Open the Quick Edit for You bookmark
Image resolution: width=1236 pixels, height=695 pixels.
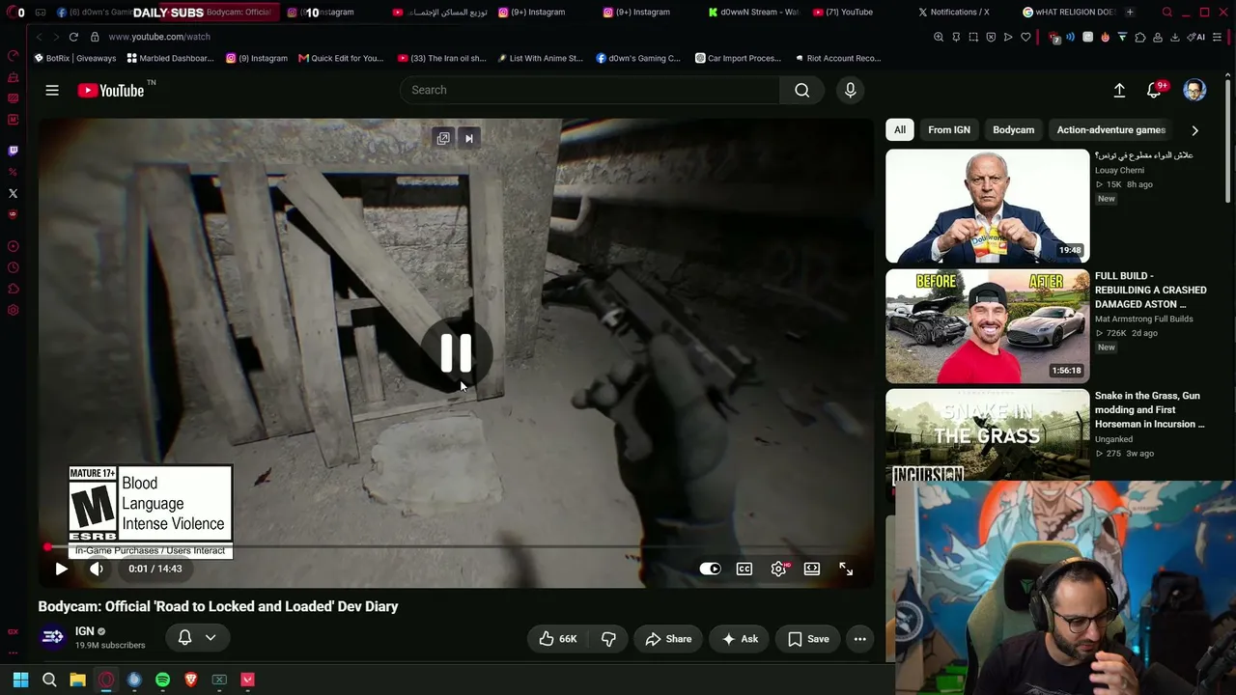click(341, 58)
